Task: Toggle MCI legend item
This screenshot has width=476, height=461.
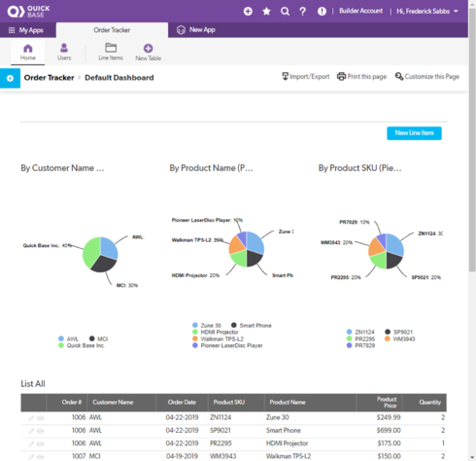Action: click(99, 338)
